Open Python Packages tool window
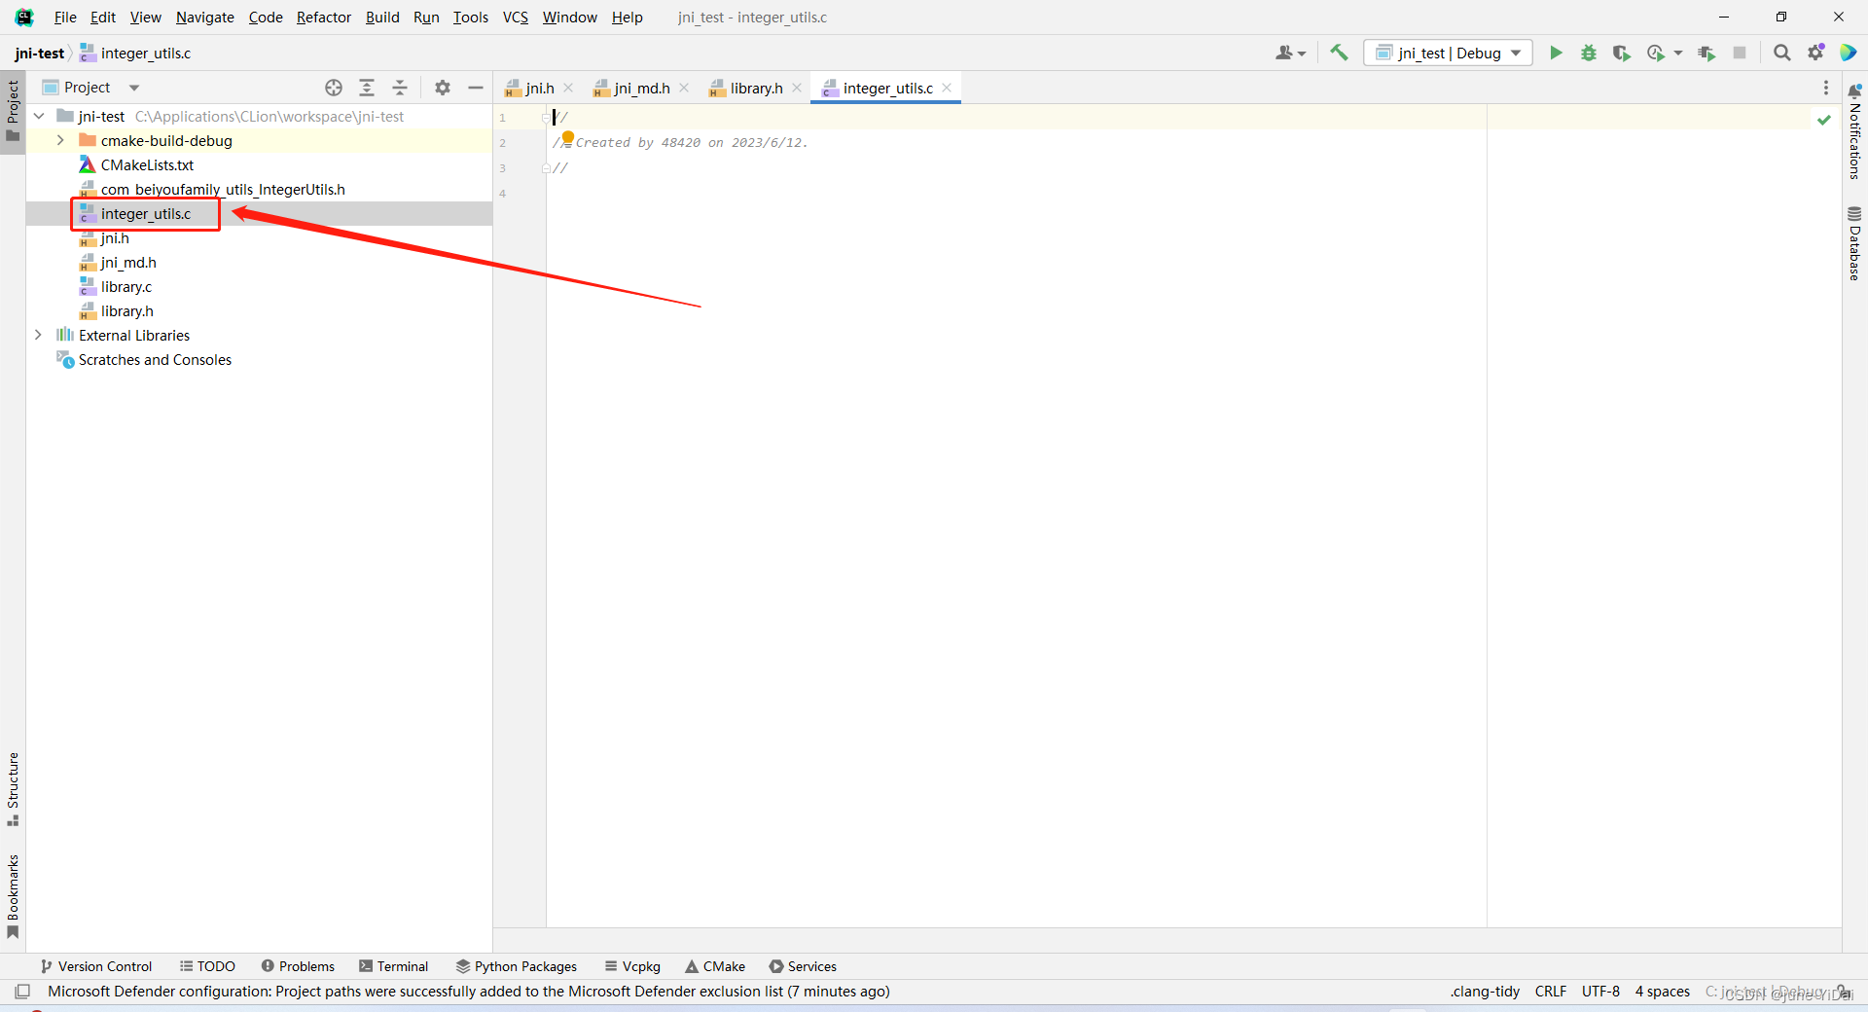1868x1012 pixels. click(517, 966)
